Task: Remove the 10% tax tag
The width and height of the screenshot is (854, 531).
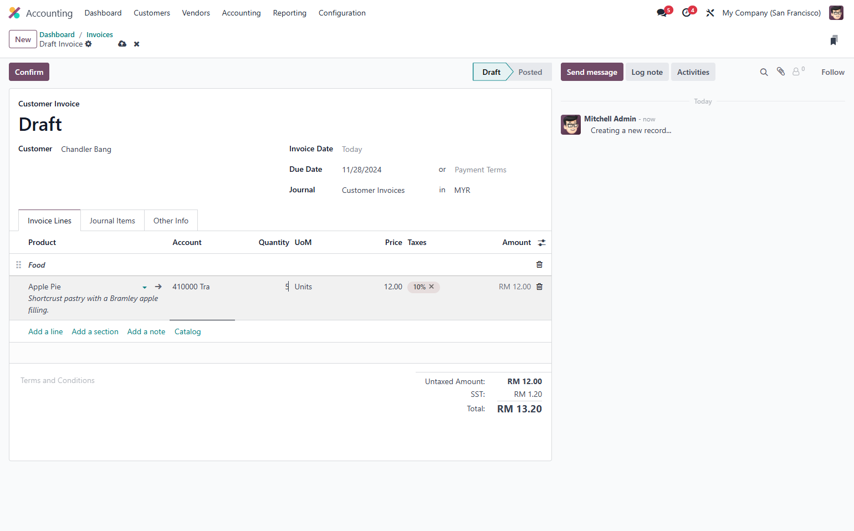Action: pos(432,287)
